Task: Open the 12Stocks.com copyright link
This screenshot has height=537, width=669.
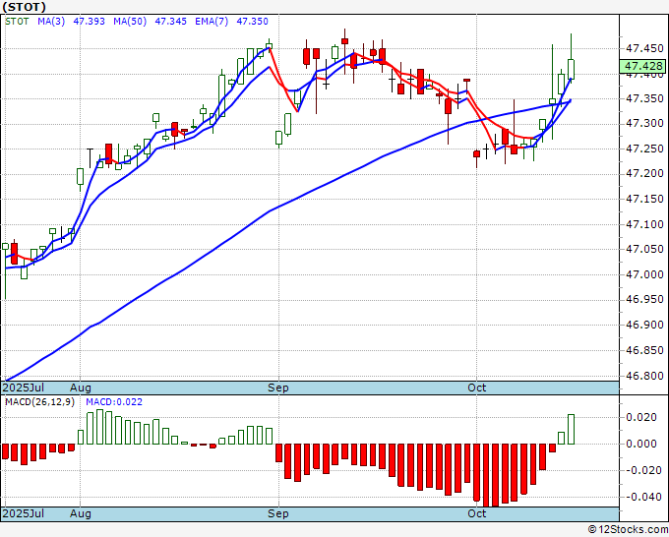Action: click(628, 530)
